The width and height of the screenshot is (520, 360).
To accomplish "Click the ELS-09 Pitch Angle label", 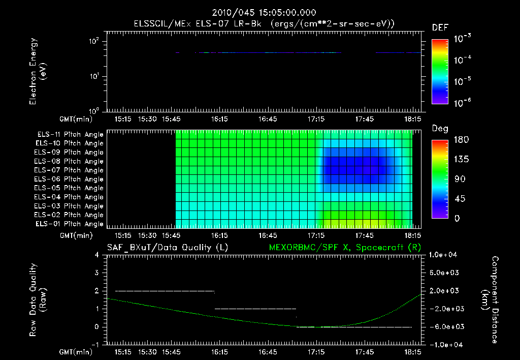I will point(69,153).
